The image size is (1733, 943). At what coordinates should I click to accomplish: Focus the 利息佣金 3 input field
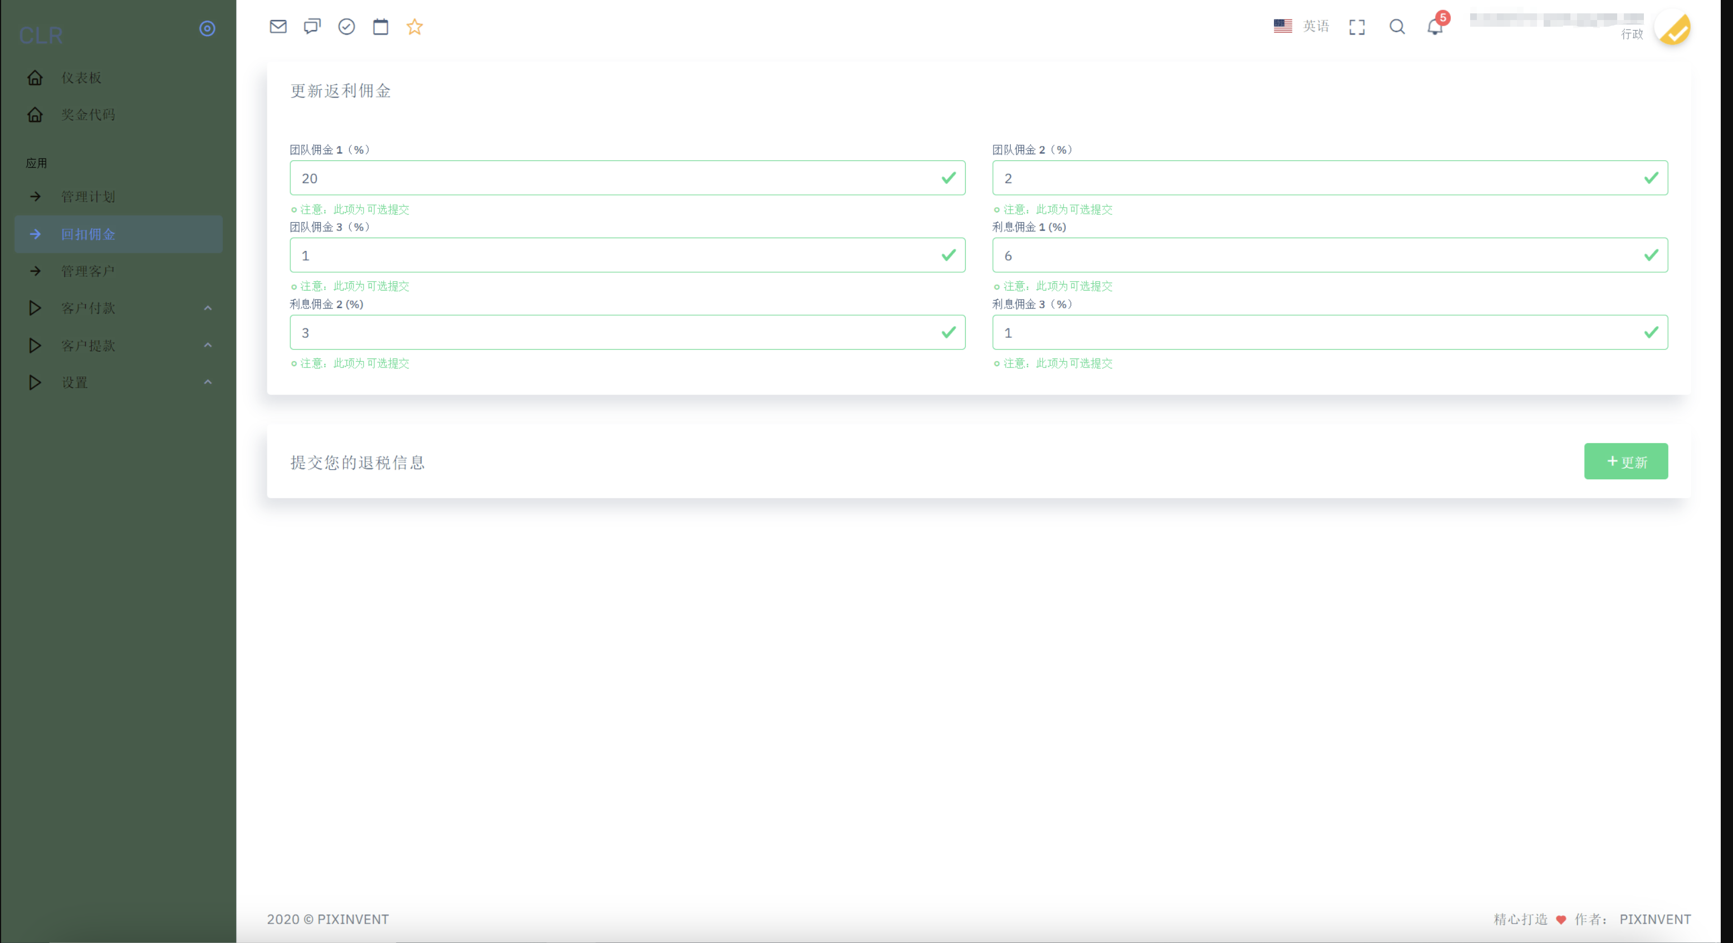[x=1330, y=332]
